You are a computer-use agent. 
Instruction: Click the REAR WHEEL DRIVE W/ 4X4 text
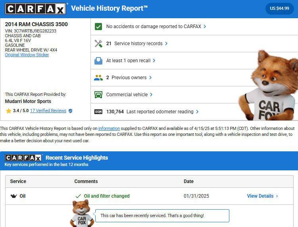31,50
